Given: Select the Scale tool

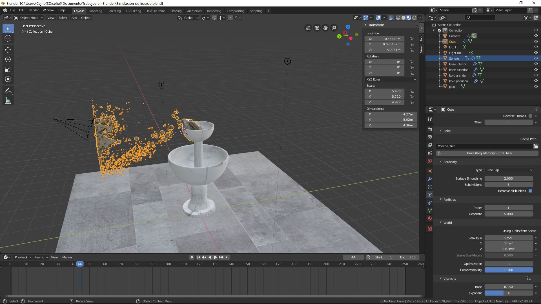Looking at the screenshot, I should [x=8, y=70].
